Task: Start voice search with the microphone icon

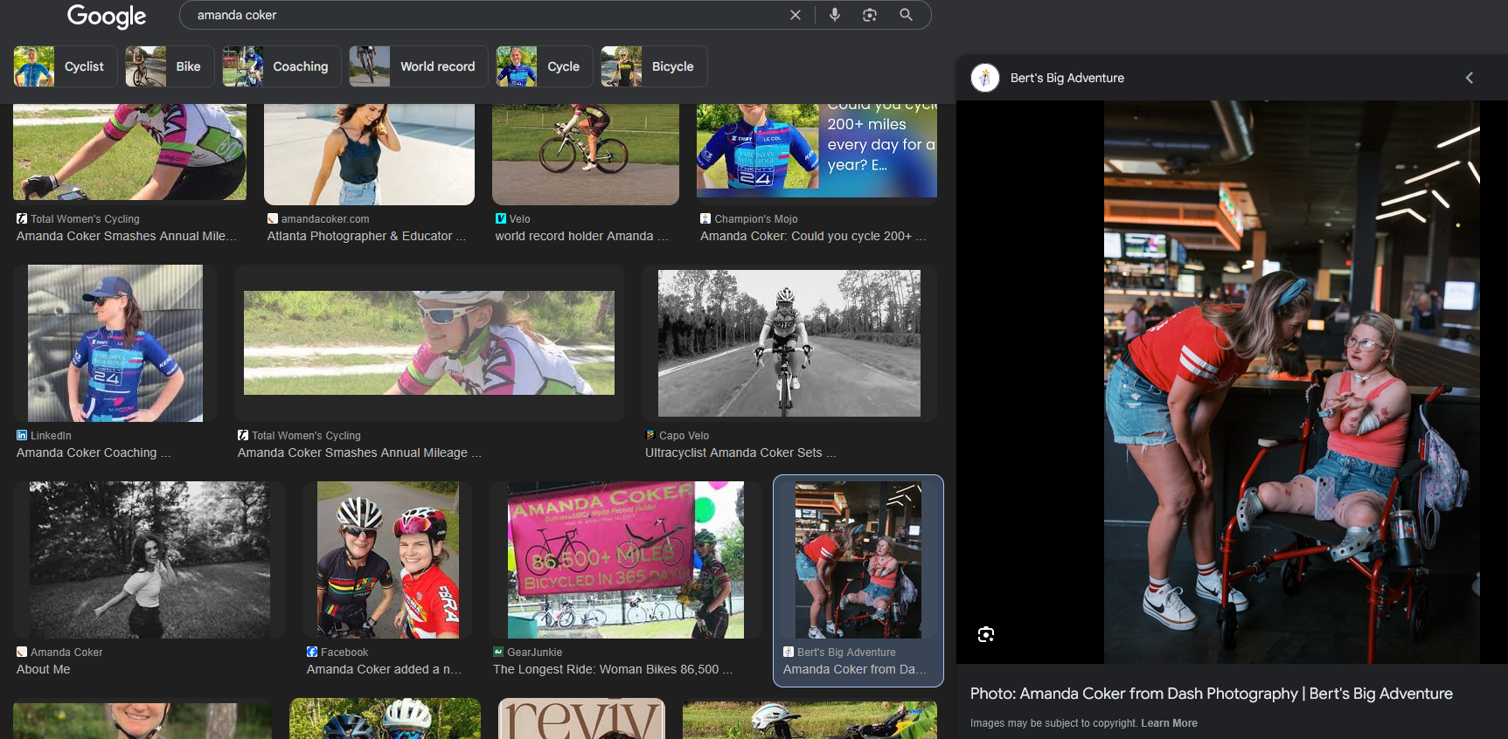Action: pos(835,15)
